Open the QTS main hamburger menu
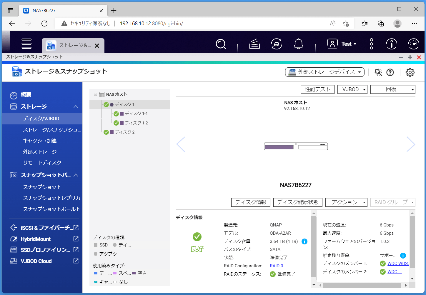Image resolution: width=426 pixels, height=295 pixels. coord(26,44)
